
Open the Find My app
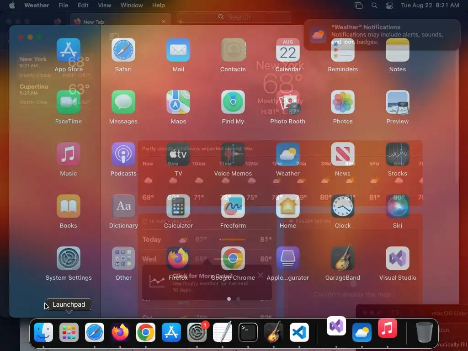pyautogui.click(x=233, y=102)
